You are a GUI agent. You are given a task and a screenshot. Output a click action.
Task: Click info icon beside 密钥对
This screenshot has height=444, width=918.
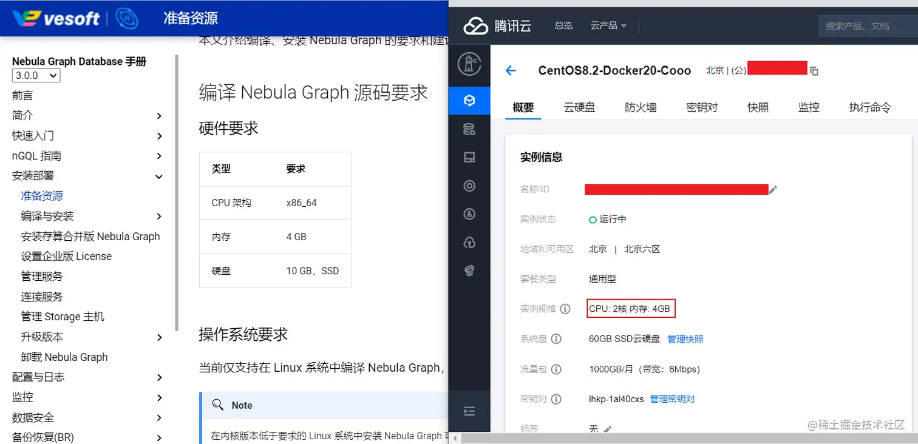[556, 399]
